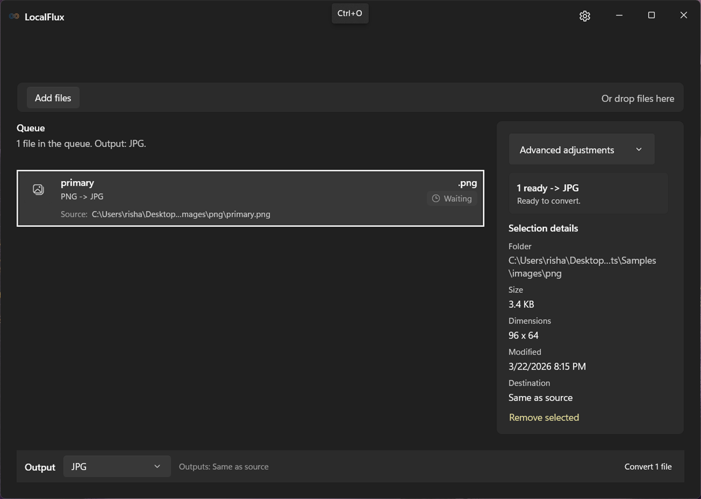Click the Selection details heading
The width and height of the screenshot is (701, 499).
pos(543,228)
